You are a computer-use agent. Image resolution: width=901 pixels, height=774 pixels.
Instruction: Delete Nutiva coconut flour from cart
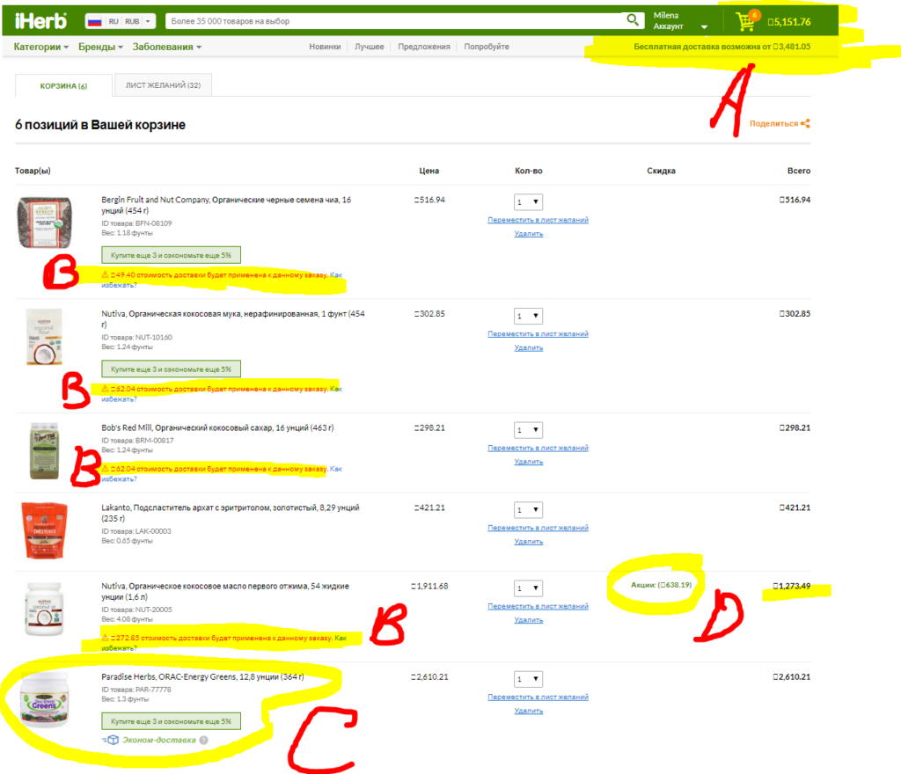[529, 347]
